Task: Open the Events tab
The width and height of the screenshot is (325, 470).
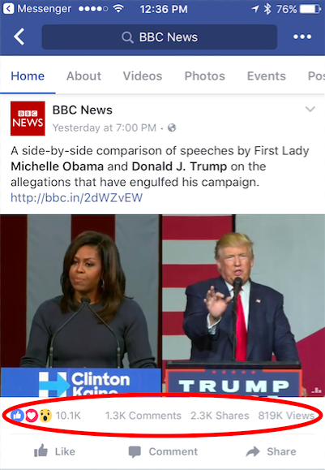Action: 267,76
